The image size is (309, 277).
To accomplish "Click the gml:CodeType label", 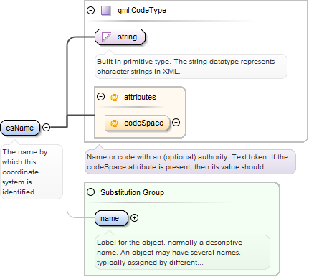I will (142, 11).
